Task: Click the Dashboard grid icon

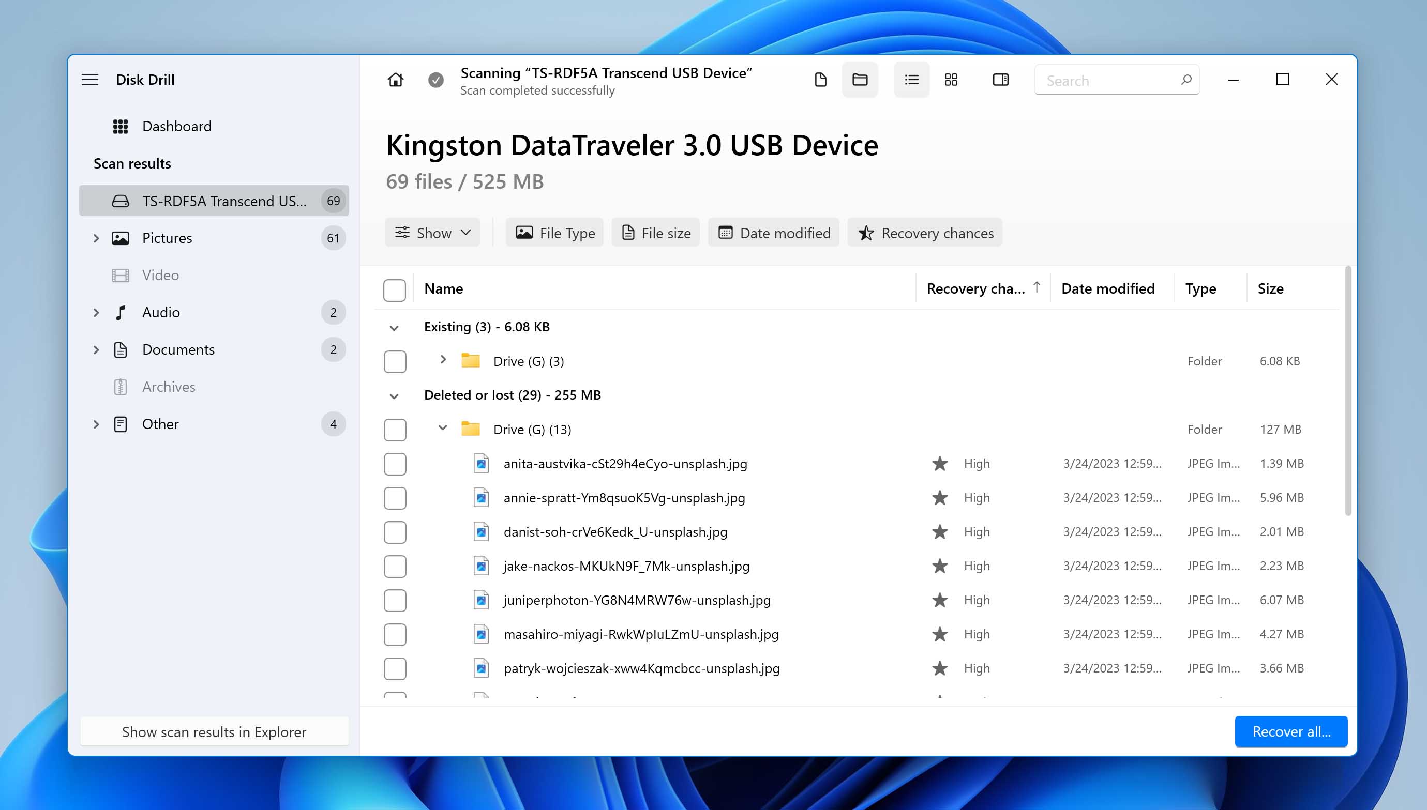Action: click(x=120, y=126)
